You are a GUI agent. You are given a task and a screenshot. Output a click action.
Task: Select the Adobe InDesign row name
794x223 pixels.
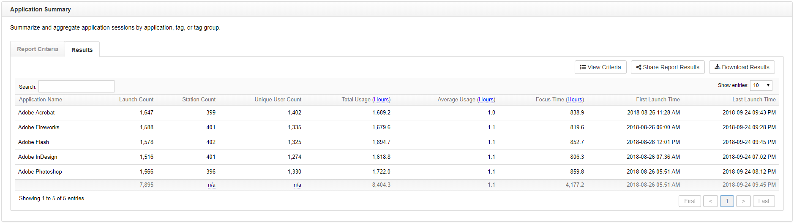[x=38, y=157]
